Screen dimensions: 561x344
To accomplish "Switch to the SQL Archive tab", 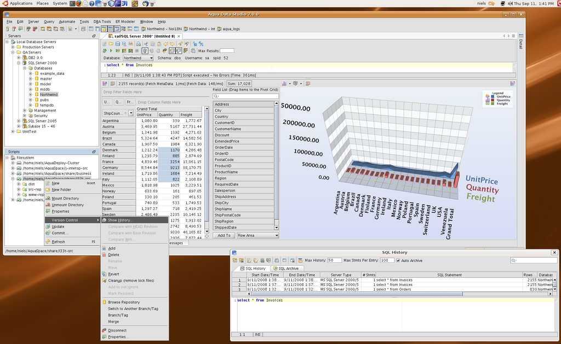I will (x=285, y=269).
